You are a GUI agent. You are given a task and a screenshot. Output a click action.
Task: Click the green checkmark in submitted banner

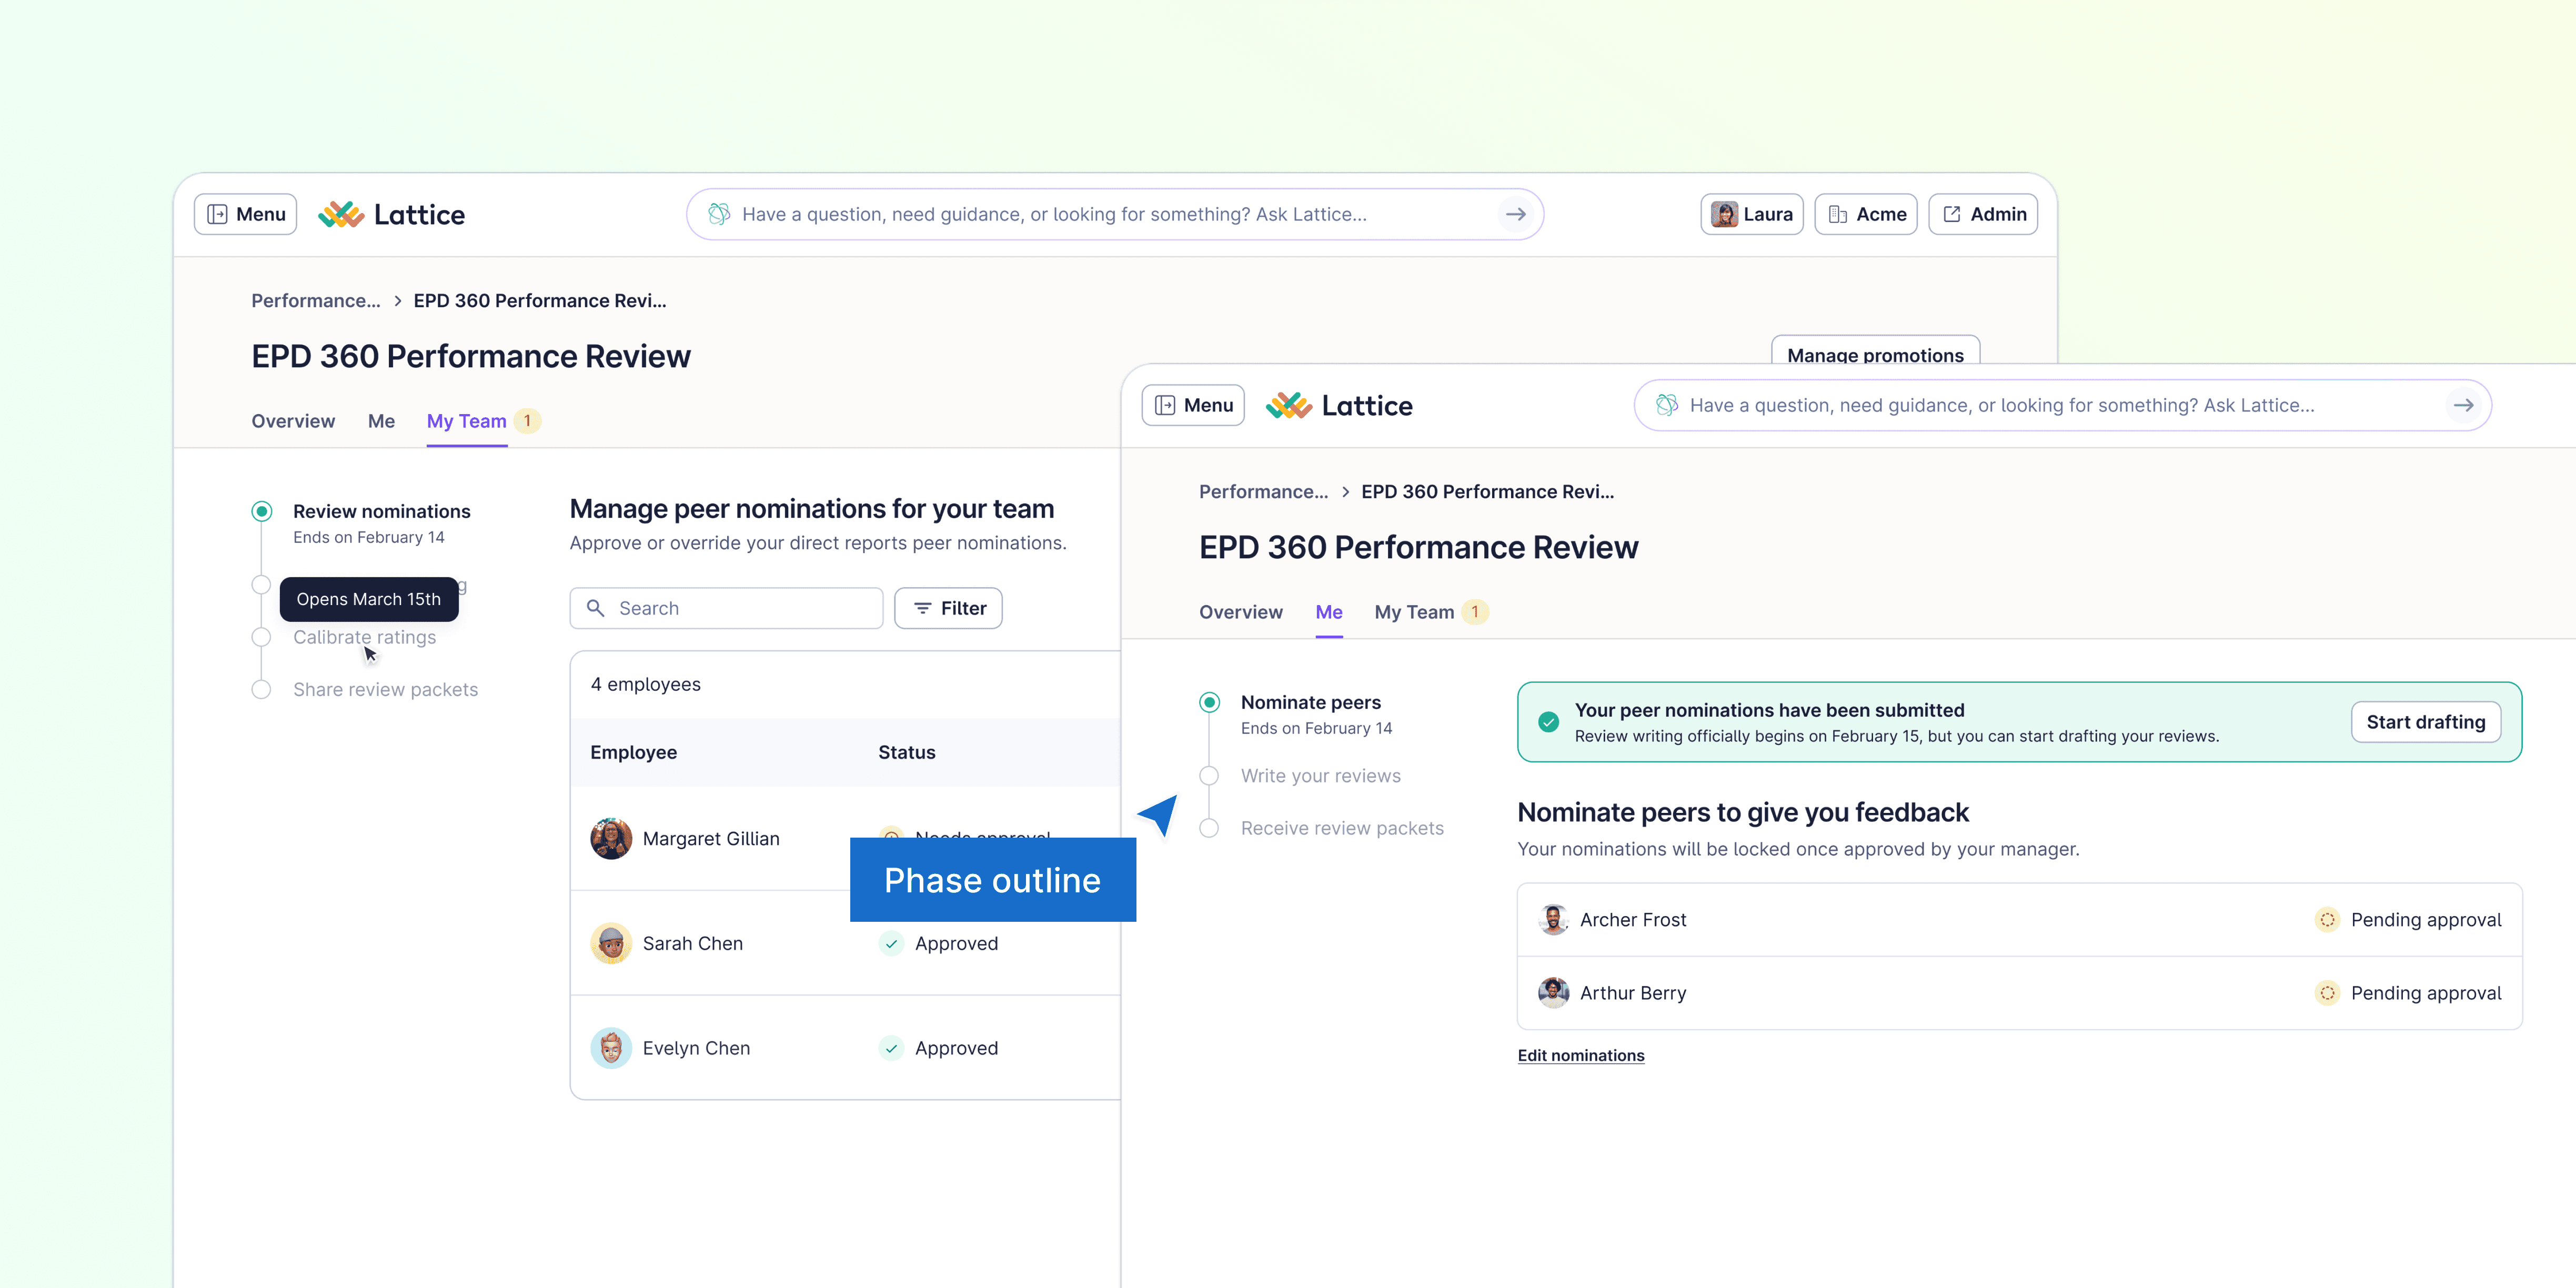pyautogui.click(x=1548, y=722)
